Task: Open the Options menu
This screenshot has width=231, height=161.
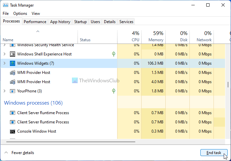Action: pos(20,14)
